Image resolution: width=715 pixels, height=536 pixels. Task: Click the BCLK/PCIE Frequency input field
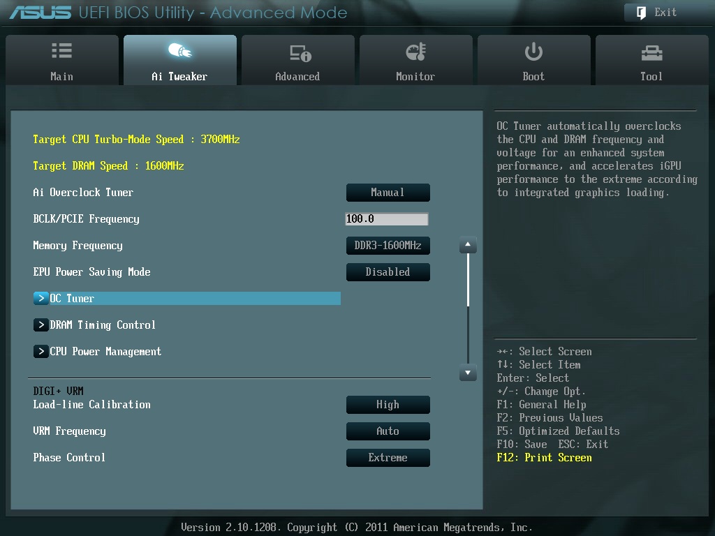pos(387,219)
